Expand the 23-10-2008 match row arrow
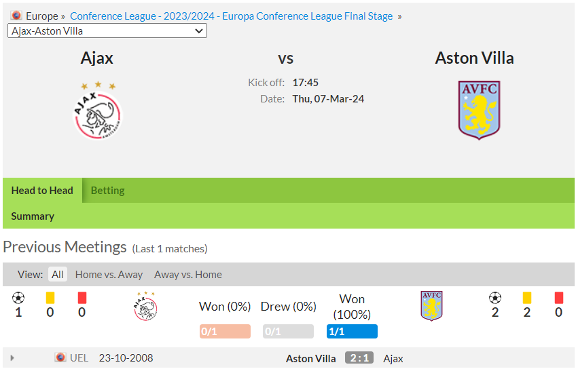 click(12, 358)
